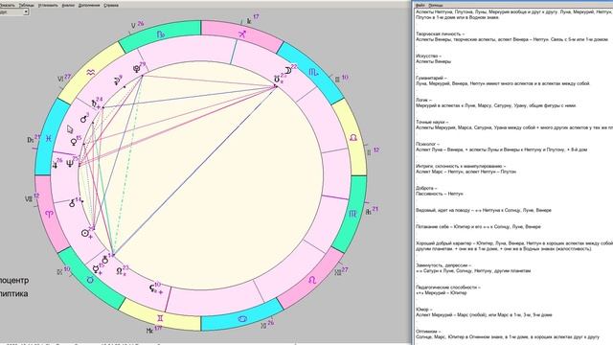
Task: Open the dropdown arrow below the menu bar
Action: [x=26, y=11]
